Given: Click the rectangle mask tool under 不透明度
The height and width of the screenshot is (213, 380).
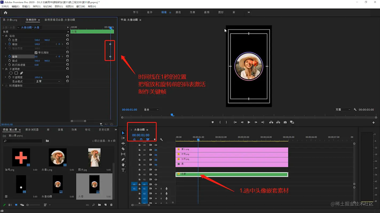Looking at the screenshot, I should point(16,73).
